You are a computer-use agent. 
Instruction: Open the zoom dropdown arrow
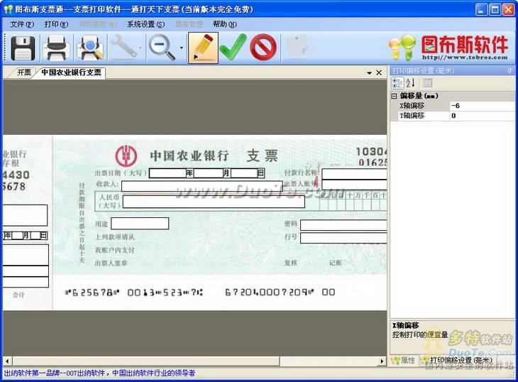[x=182, y=48]
